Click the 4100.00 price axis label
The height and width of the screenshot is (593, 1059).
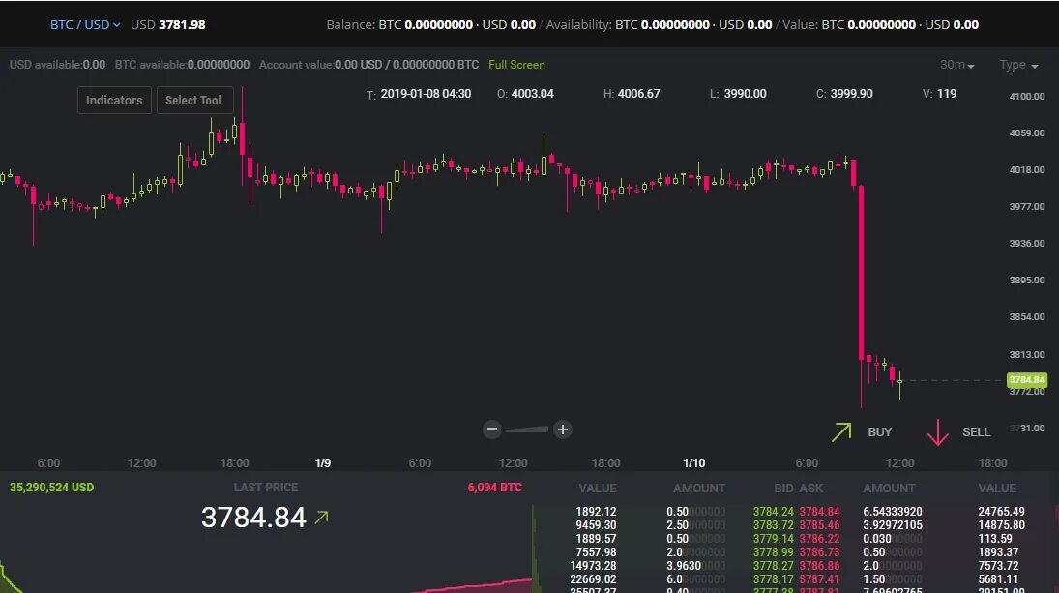tap(1026, 96)
